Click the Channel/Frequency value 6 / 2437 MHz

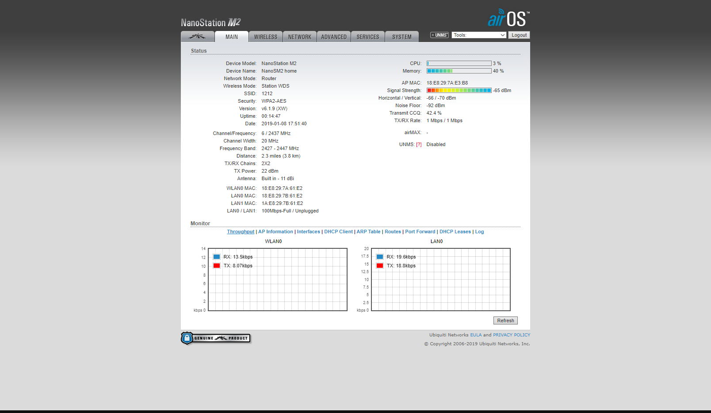[x=276, y=133]
